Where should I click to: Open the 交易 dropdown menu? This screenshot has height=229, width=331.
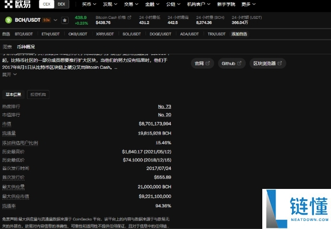131,4
